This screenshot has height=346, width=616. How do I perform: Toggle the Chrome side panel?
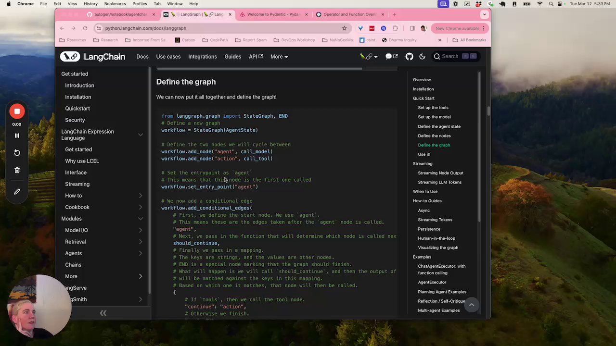click(x=412, y=28)
